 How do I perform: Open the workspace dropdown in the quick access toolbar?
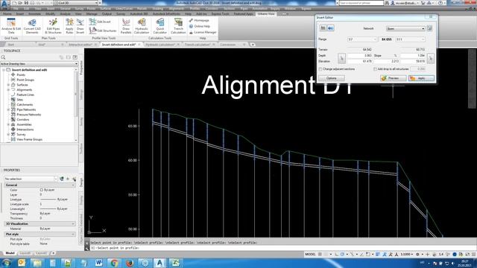76,3
